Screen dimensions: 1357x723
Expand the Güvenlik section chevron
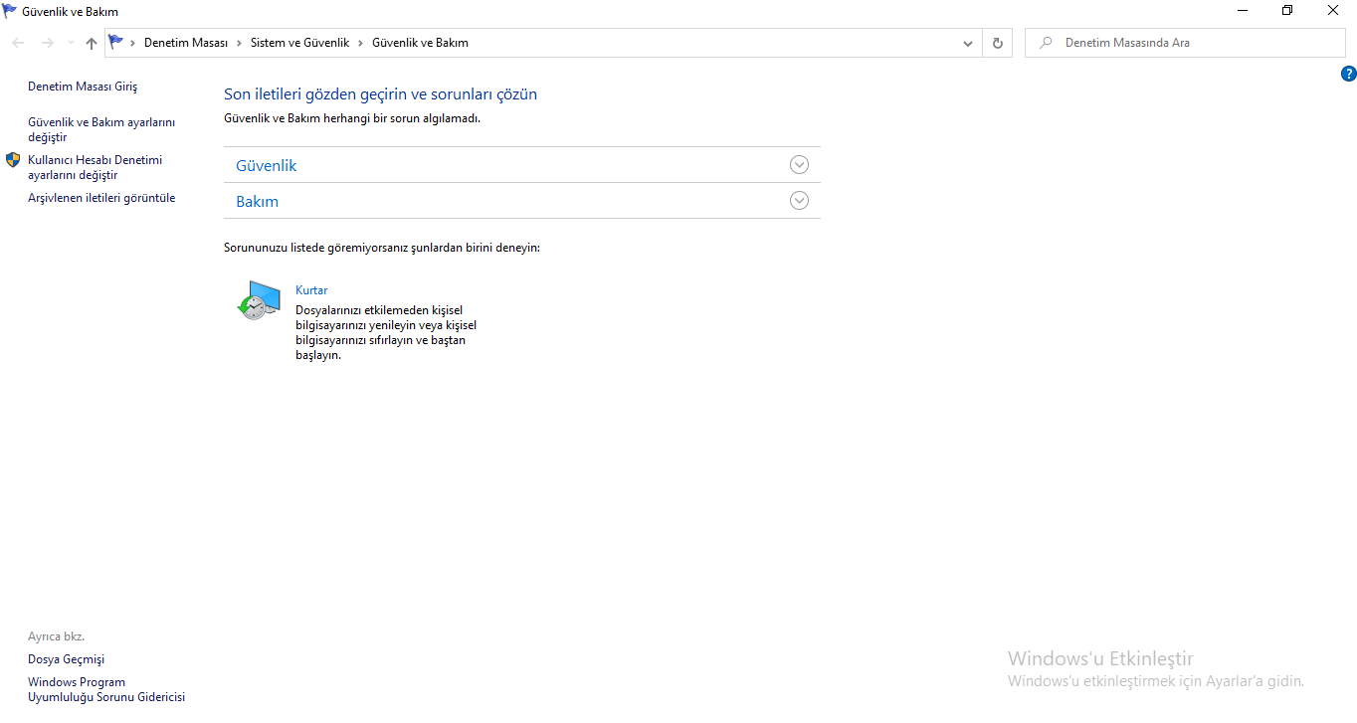799,165
